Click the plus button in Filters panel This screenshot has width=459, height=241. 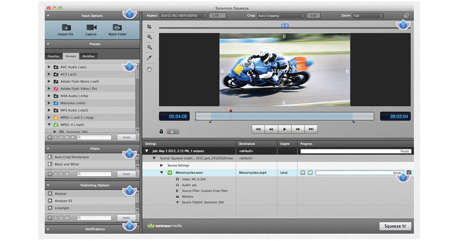point(50,174)
